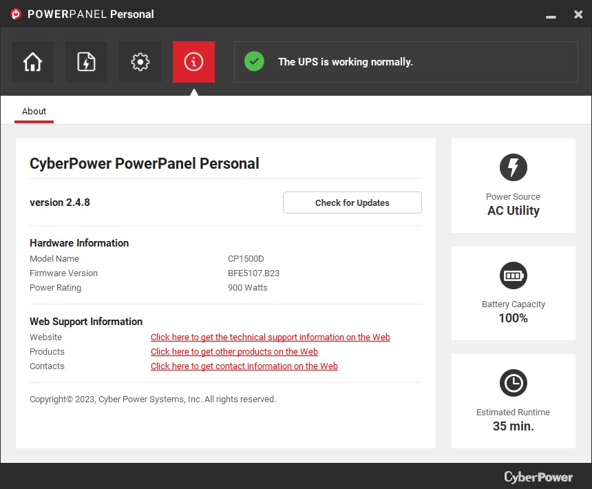This screenshot has height=489, width=592.
Task: Click the CyberPower logo at bottom right
Action: pyautogui.click(x=539, y=477)
